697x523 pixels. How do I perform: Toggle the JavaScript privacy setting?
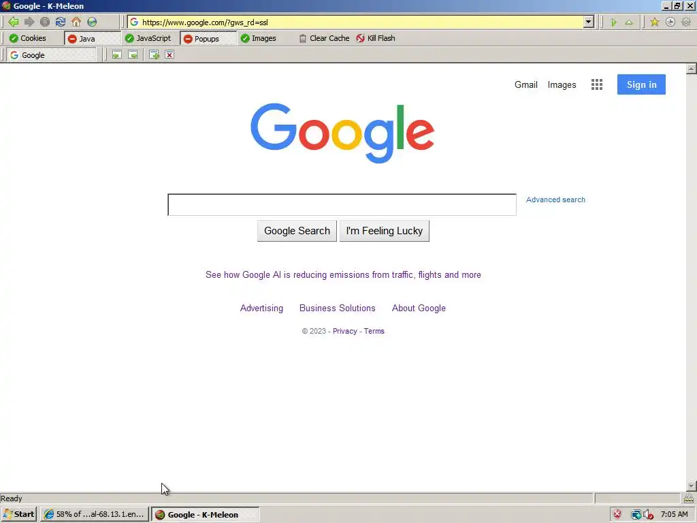[148, 38]
